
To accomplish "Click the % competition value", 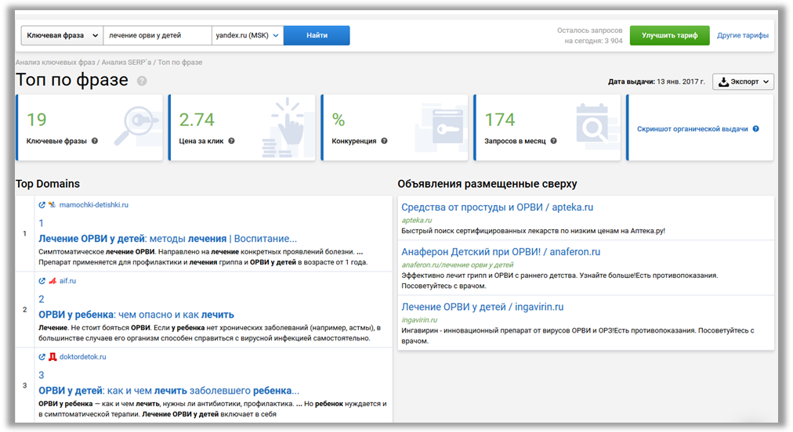I will (339, 120).
